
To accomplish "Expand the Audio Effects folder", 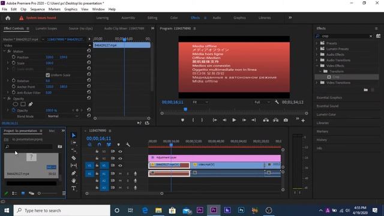I will 317,55.
